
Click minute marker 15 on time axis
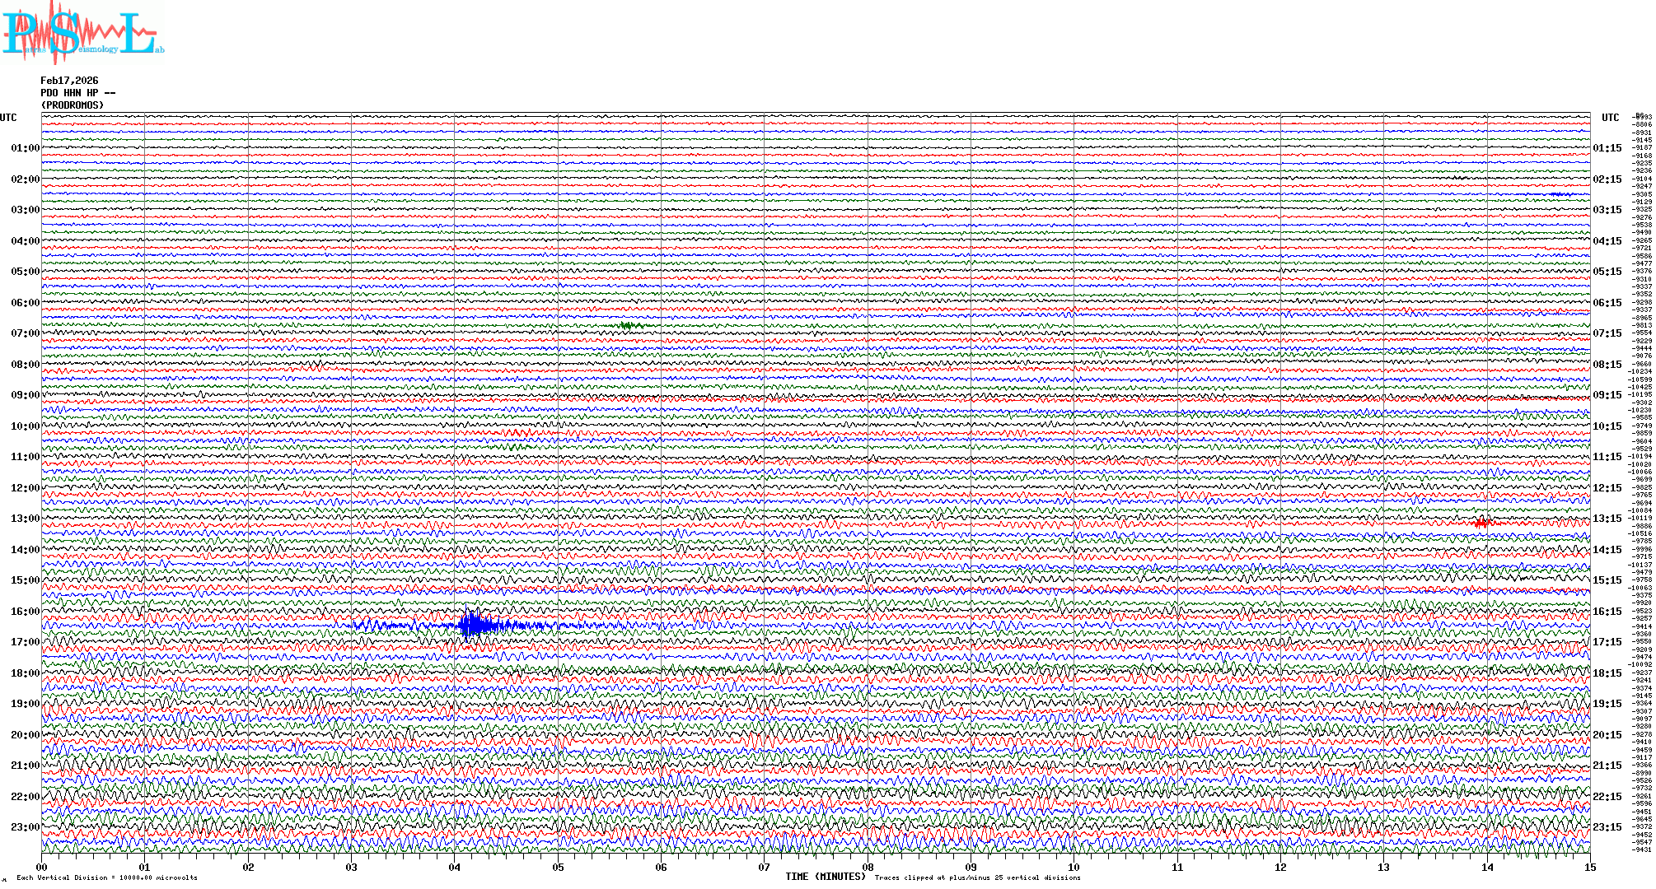[1589, 867]
